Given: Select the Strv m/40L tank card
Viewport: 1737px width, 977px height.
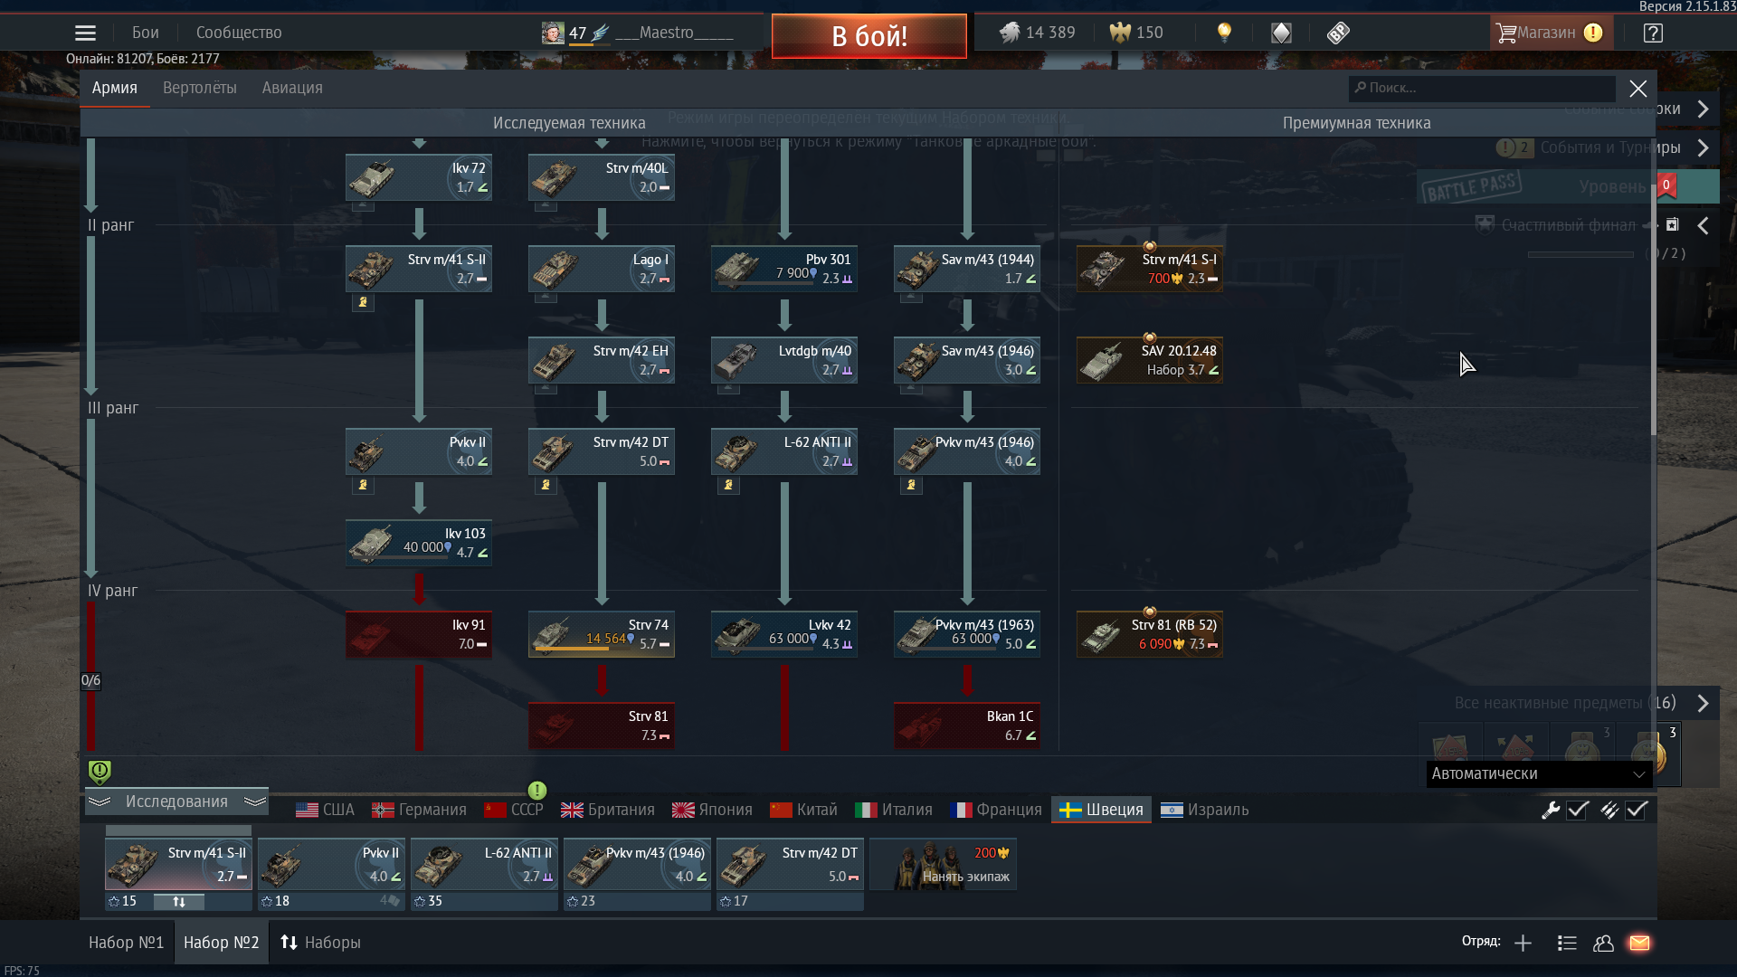Looking at the screenshot, I should [602, 177].
